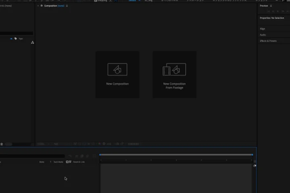Select the Preview panel tab
This screenshot has width=290, height=193.
pos(264,6)
